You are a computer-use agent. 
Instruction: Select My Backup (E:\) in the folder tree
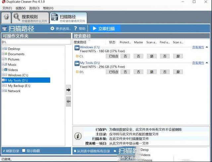click(x=19, y=86)
